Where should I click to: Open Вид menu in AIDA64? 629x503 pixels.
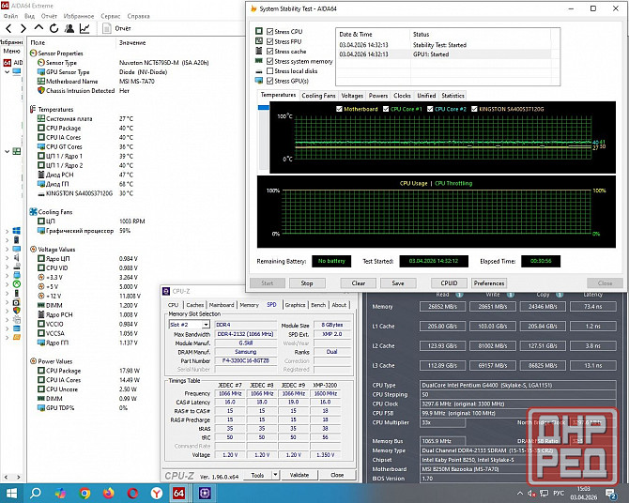pyautogui.click(x=30, y=16)
